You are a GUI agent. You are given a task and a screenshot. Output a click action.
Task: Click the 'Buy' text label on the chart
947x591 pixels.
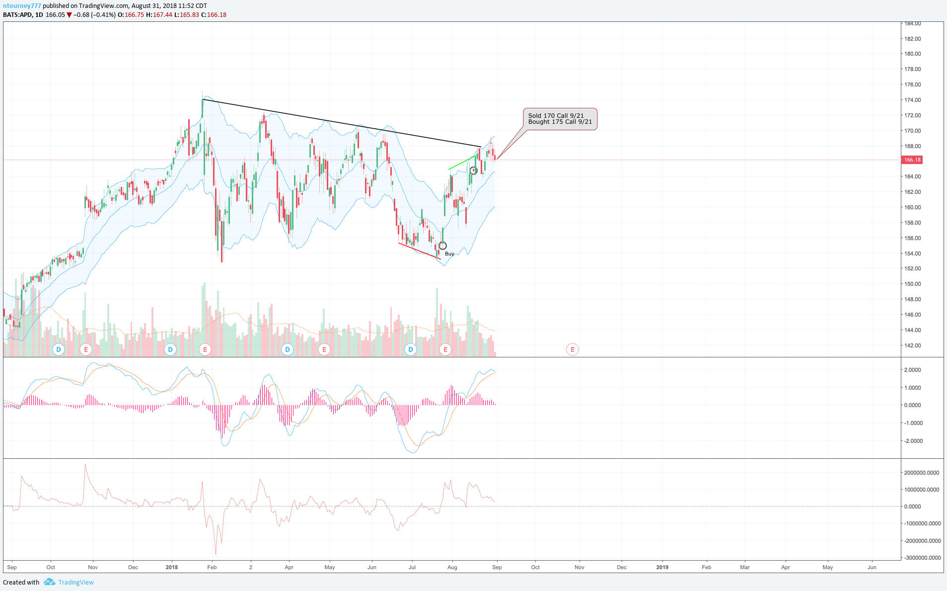[449, 254]
